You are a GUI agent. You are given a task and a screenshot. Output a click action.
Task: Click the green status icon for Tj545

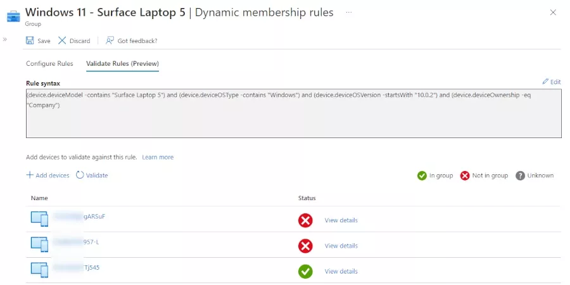(305, 271)
